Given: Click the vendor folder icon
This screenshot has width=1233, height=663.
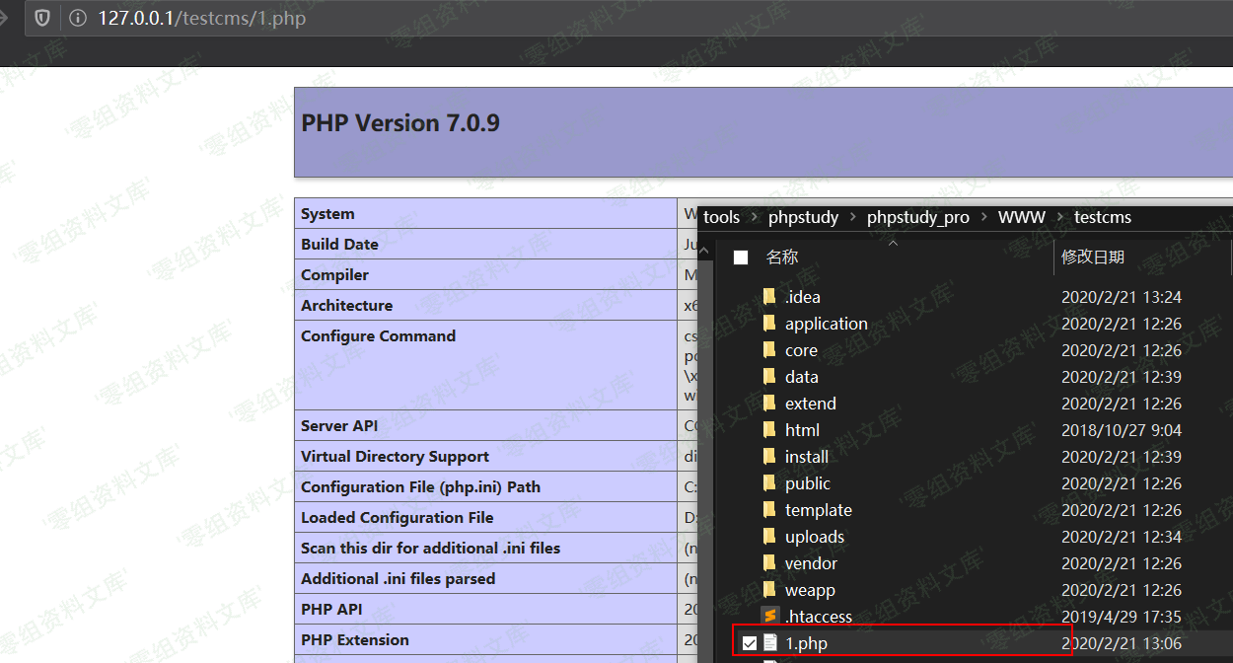Looking at the screenshot, I should (769, 563).
